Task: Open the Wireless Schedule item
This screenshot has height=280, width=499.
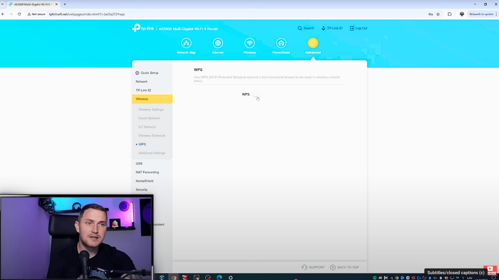Action: click(x=152, y=136)
